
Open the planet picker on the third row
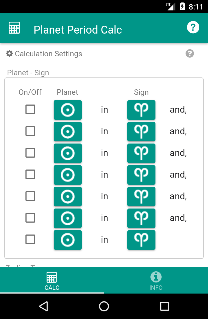pos(67,153)
